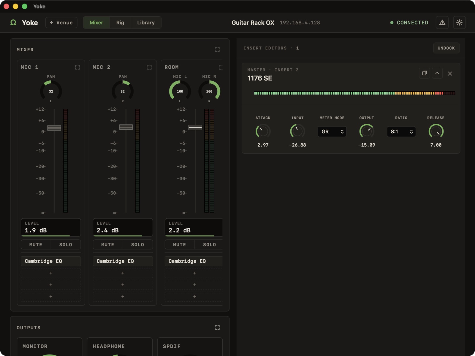Open the warning alerts icon
Screen dimensions: 475x356
click(442, 23)
